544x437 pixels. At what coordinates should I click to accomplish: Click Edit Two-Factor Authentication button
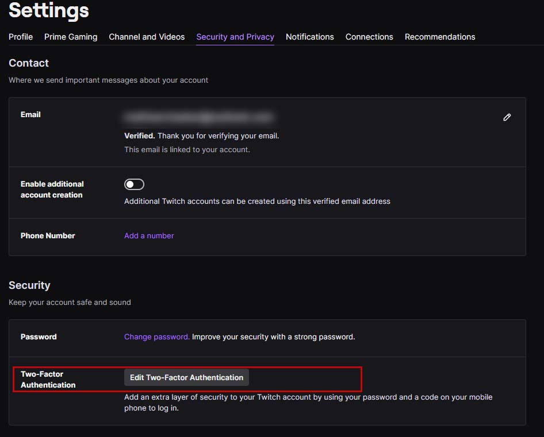[x=187, y=377]
